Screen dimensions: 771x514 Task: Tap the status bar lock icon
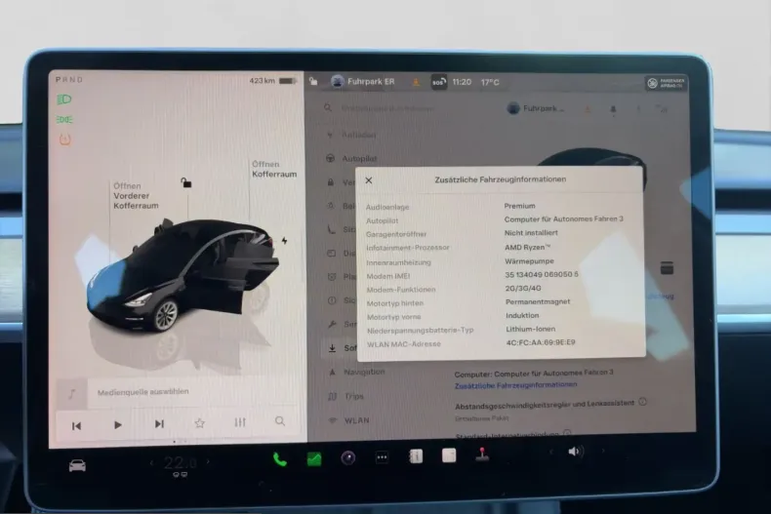[313, 81]
